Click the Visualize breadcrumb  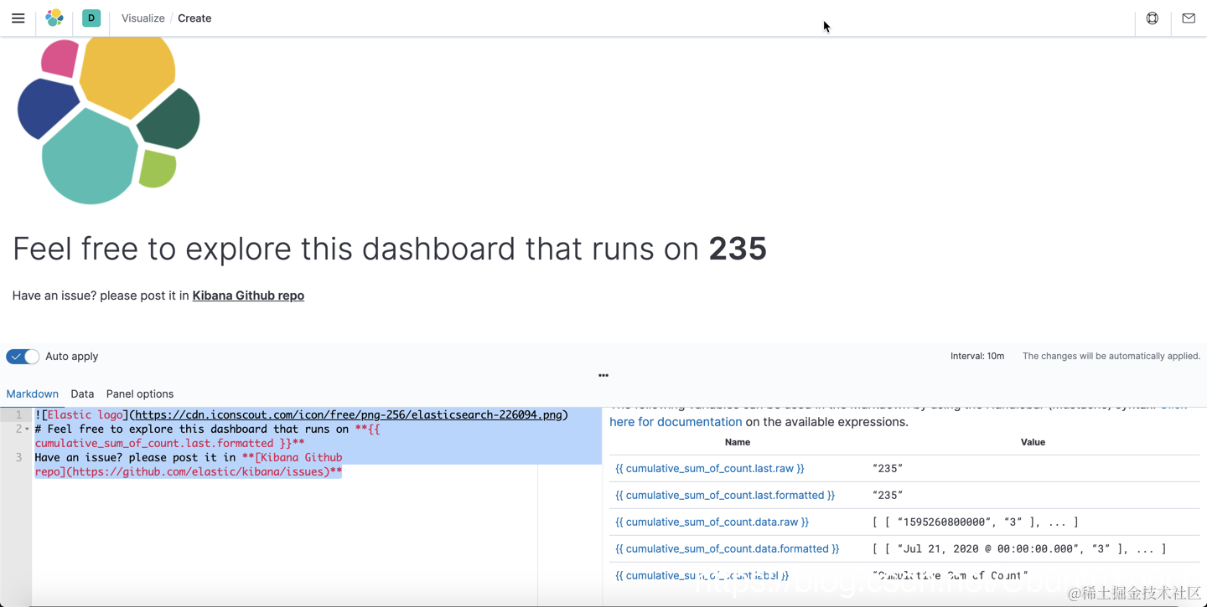point(143,18)
